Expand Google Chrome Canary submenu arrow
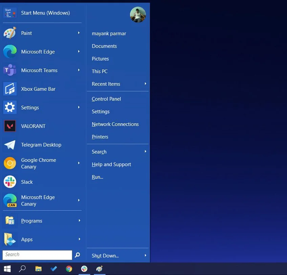 (79, 163)
